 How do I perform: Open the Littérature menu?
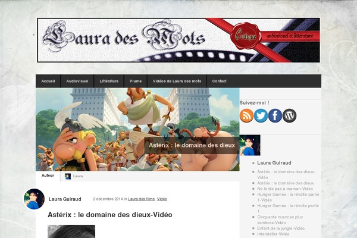click(x=109, y=81)
